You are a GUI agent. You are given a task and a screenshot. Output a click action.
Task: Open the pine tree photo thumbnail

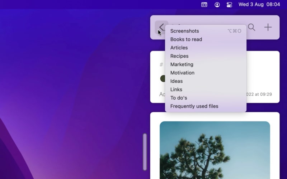215,150
